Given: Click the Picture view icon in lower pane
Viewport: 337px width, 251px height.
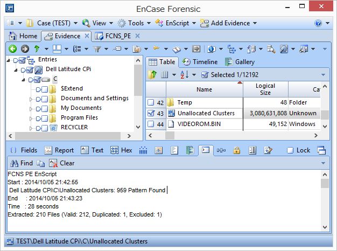Looking at the screenshot, I should point(158,150).
